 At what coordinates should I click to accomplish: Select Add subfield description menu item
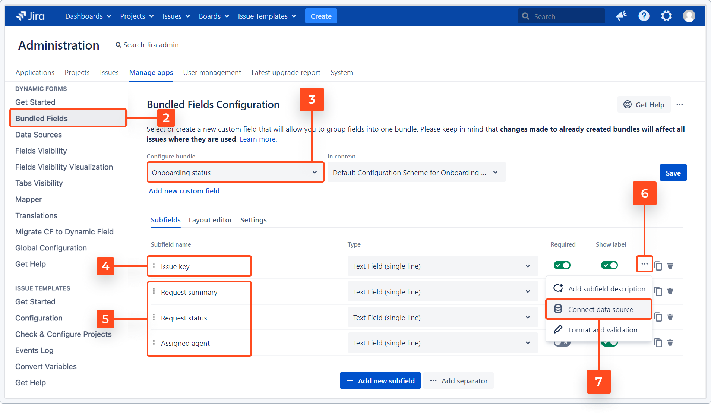pyautogui.click(x=599, y=288)
